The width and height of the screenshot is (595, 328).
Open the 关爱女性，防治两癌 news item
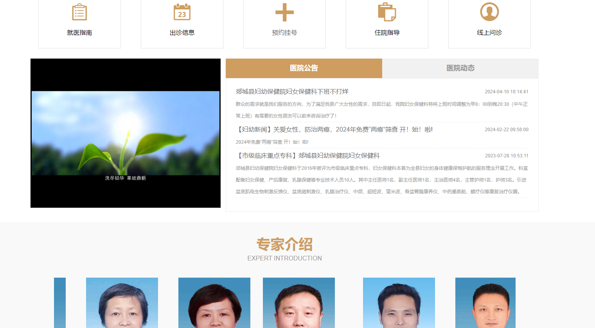pyautogui.click(x=334, y=129)
